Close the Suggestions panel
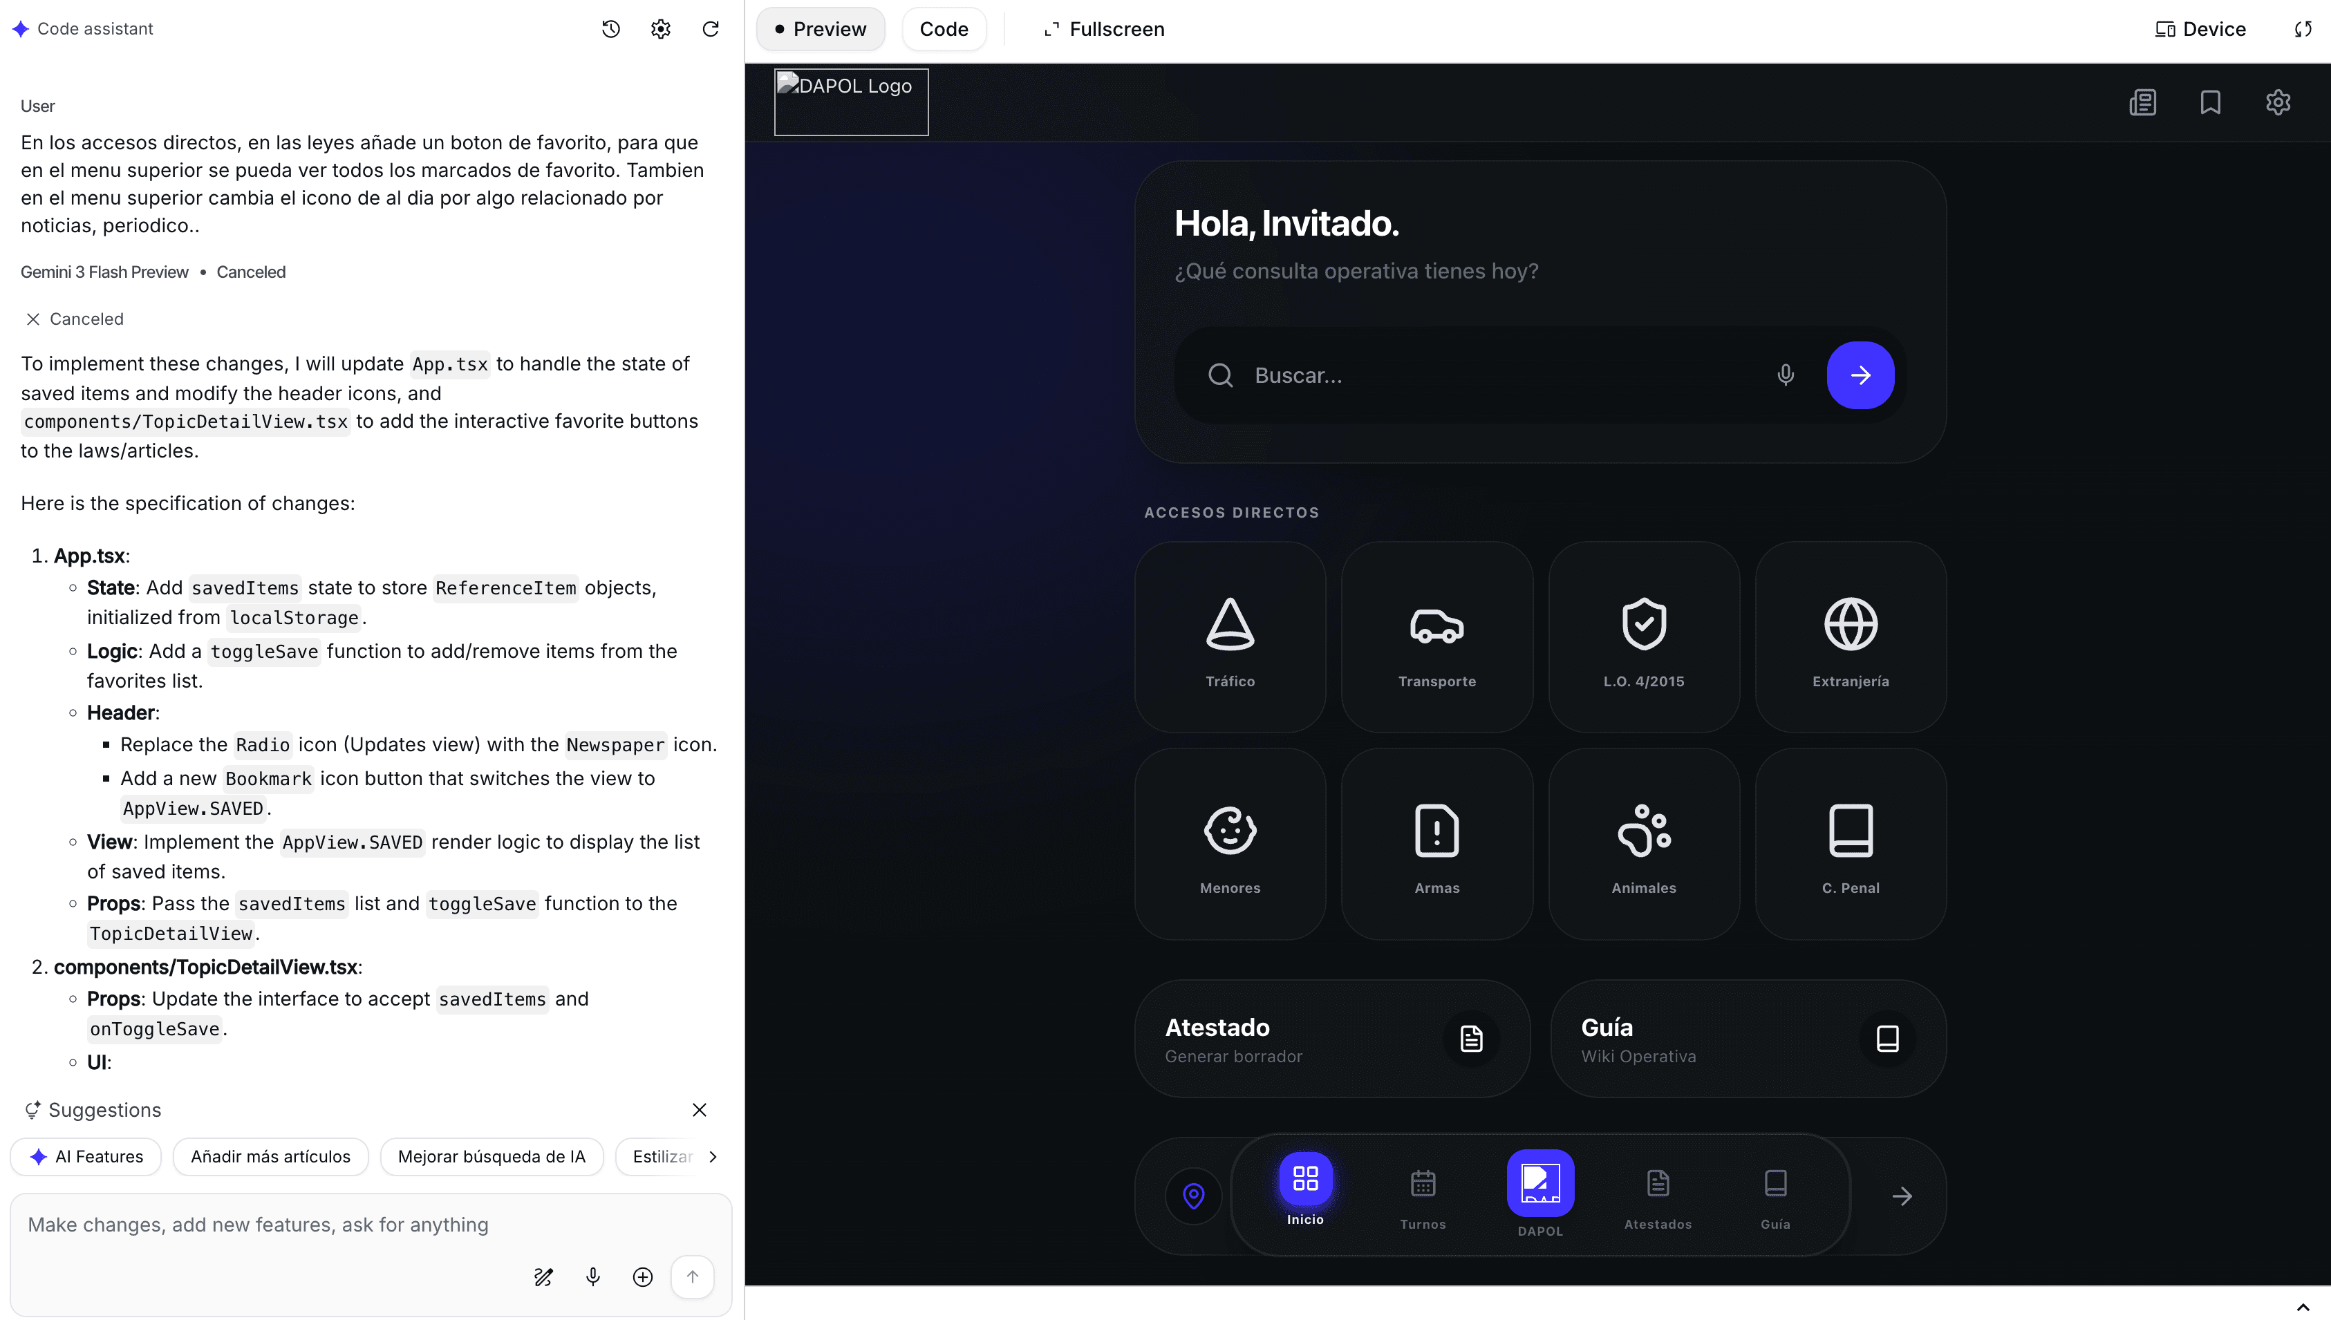Image resolution: width=2331 pixels, height=1320 pixels. click(x=699, y=1110)
